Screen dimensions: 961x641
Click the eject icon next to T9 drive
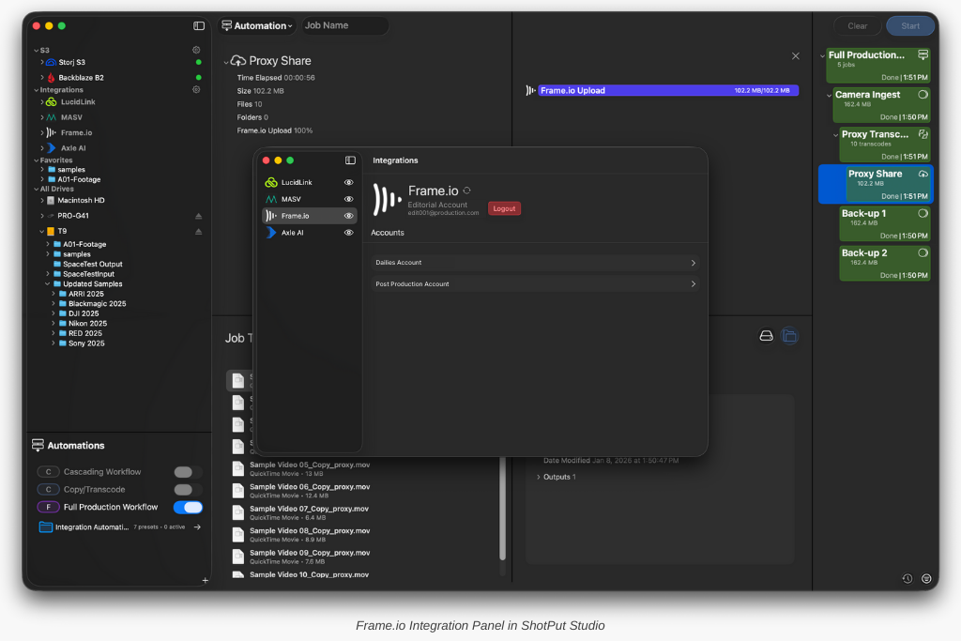pos(198,231)
